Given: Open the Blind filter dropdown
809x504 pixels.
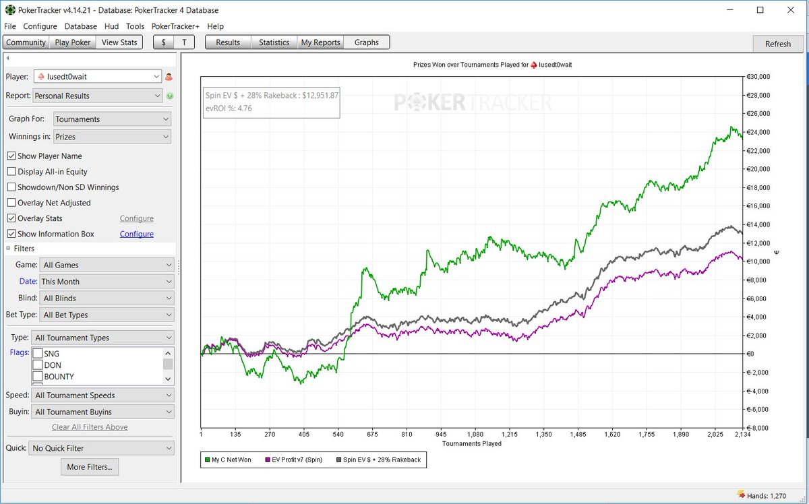Looking at the screenshot, I should (107, 298).
